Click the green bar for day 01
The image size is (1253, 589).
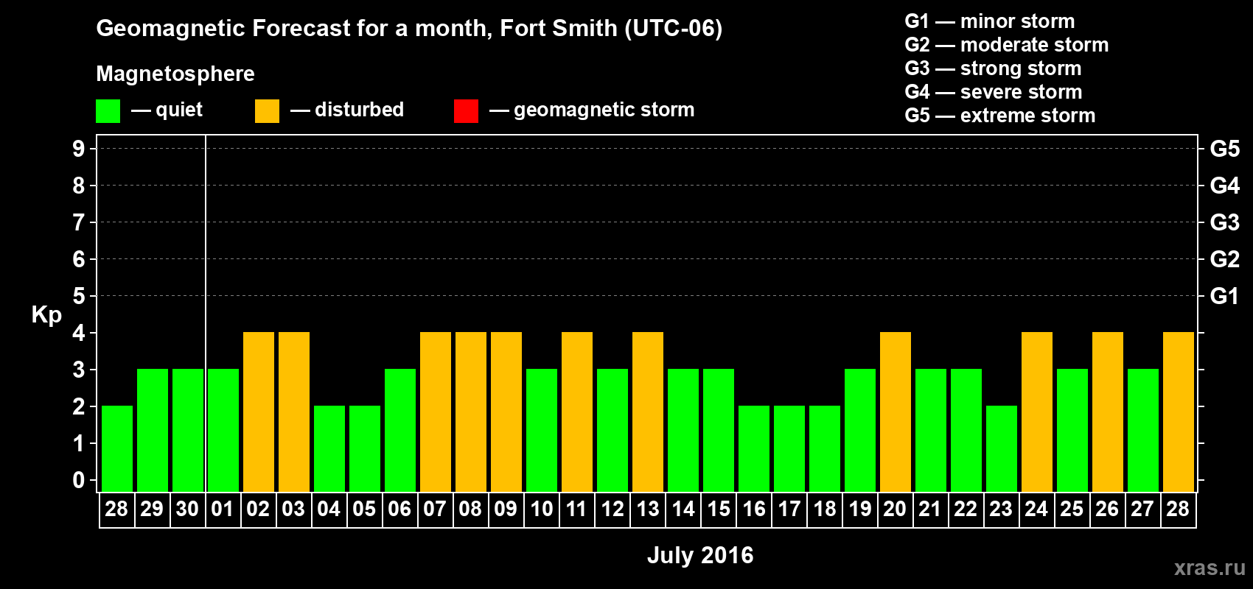(223, 431)
